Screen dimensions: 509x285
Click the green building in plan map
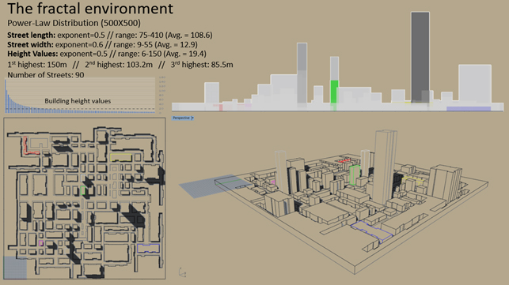(83, 190)
